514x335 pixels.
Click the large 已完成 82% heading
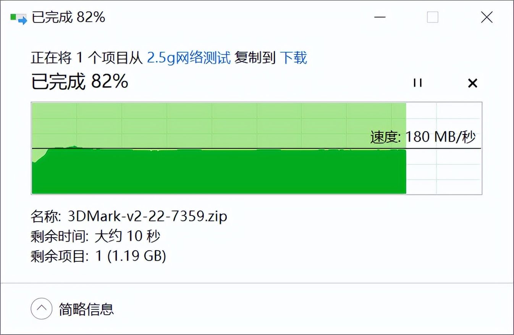pyautogui.click(x=79, y=81)
